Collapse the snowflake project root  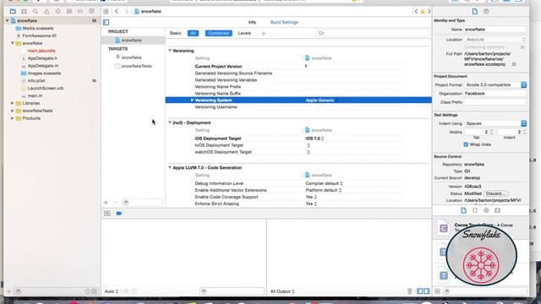(x=8, y=20)
